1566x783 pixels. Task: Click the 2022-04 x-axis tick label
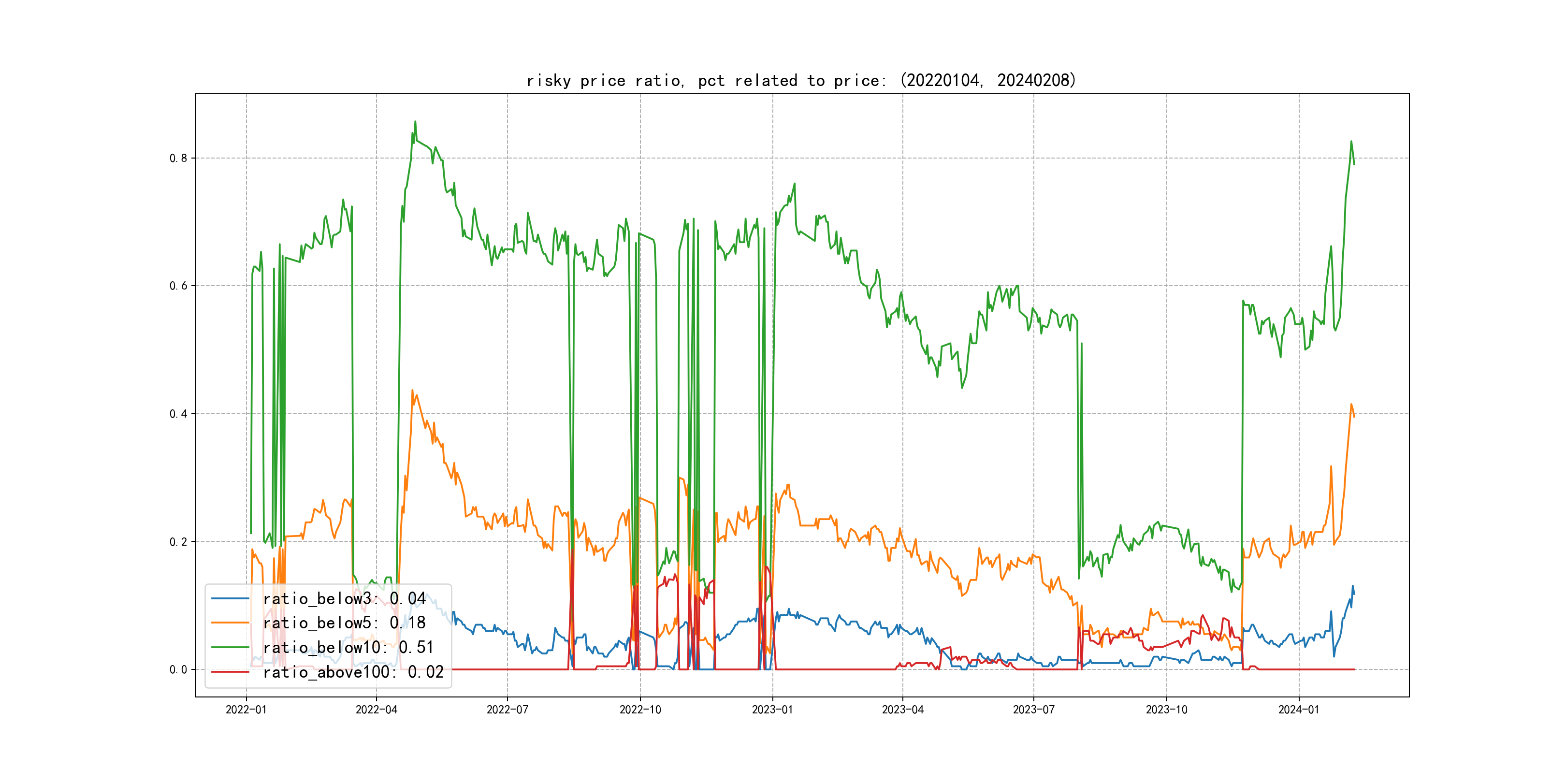377,710
